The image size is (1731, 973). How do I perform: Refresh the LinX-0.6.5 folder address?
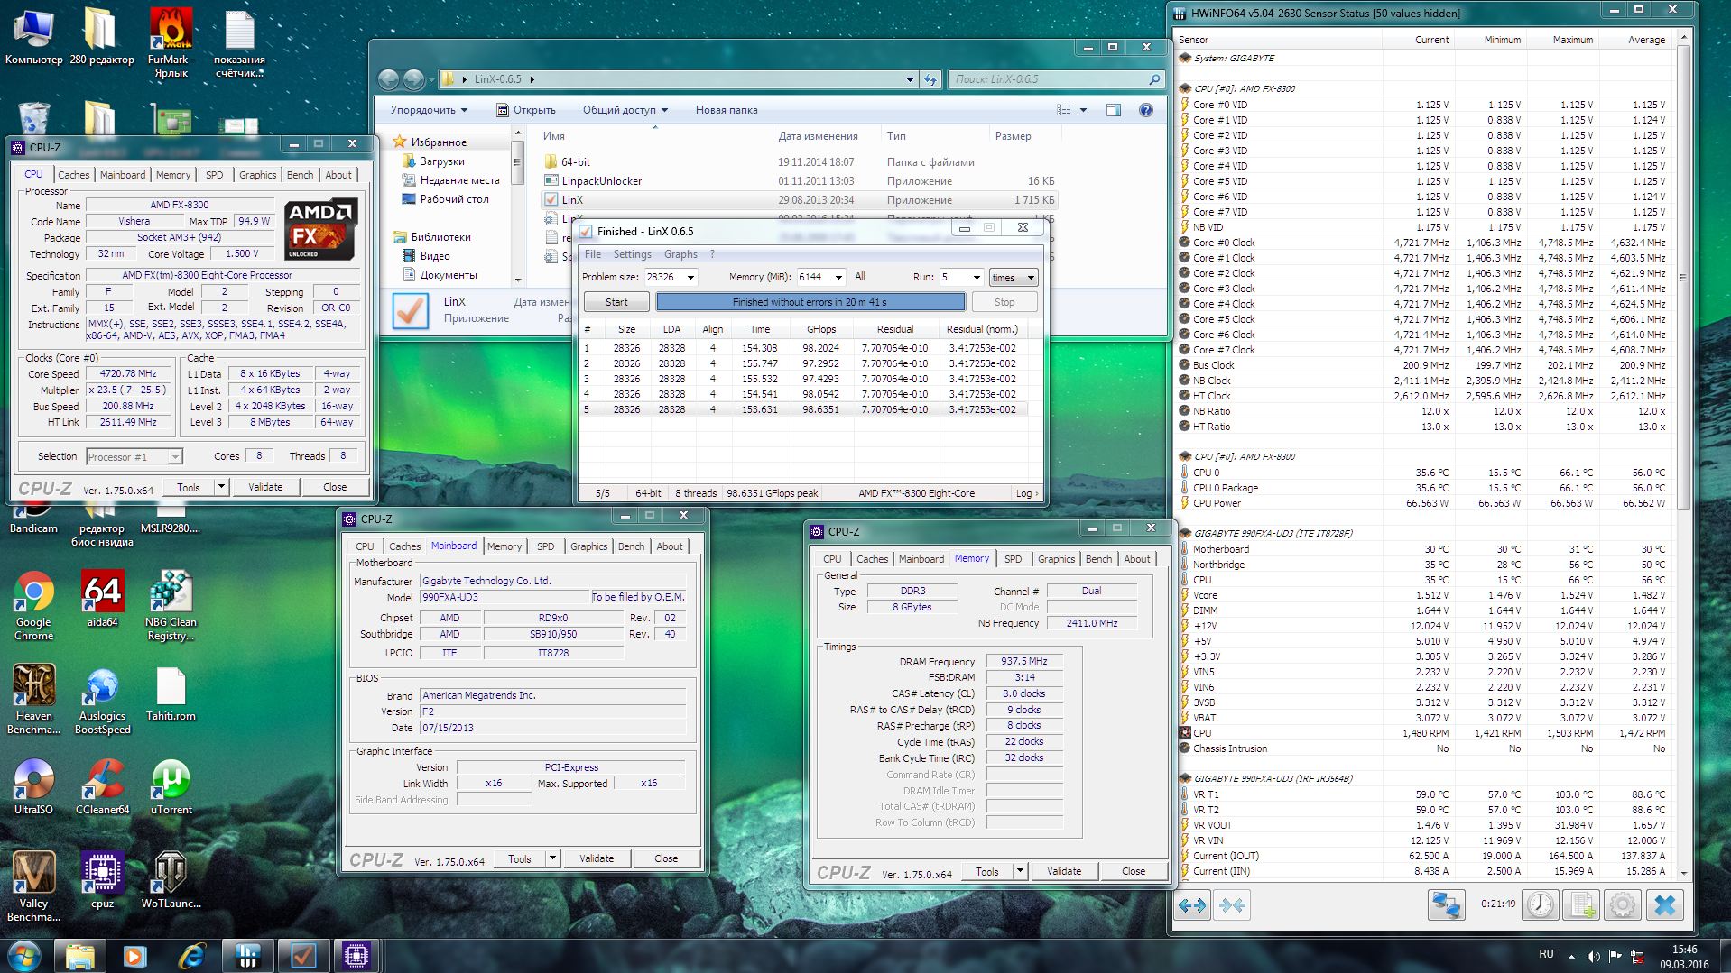(x=931, y=79)
